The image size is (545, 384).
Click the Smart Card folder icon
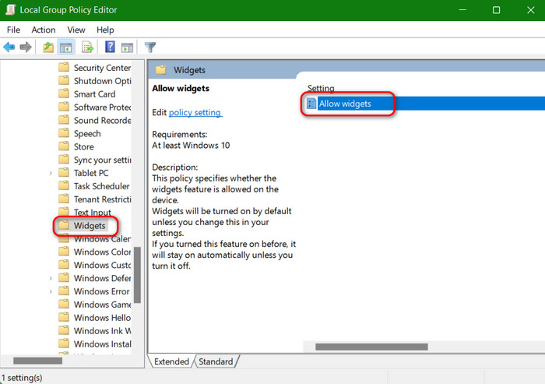[64, 93]
